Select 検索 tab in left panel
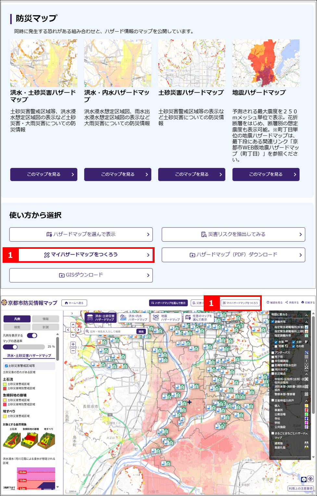The width and height of the screenshot is (317, 496). click(17, 327)
